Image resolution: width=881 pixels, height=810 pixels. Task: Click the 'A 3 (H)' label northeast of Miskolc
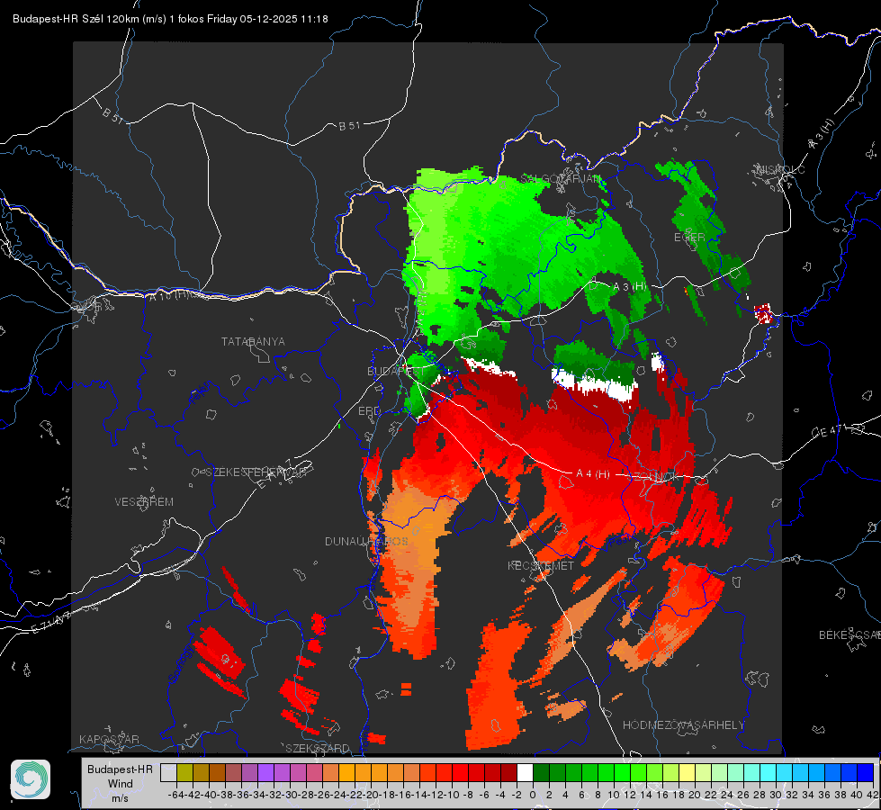(x=822, y=134)
